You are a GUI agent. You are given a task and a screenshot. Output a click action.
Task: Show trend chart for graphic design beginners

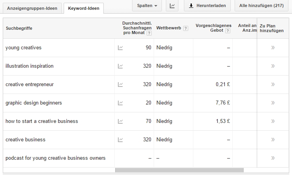(120, 103)
